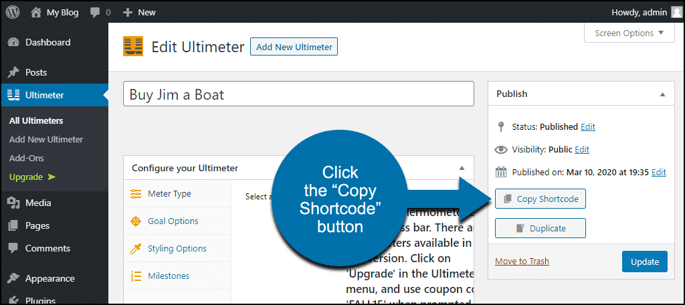The height and width of the screenshot is (305, 685).
Task: Select the Milestones tab
Action: click(x=168, y=276)
